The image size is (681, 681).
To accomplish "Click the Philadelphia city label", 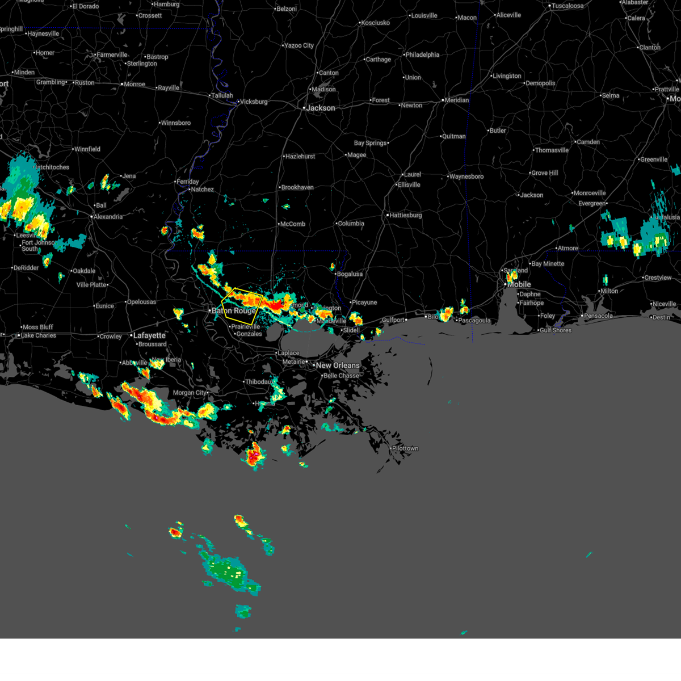I will point(422,55).
